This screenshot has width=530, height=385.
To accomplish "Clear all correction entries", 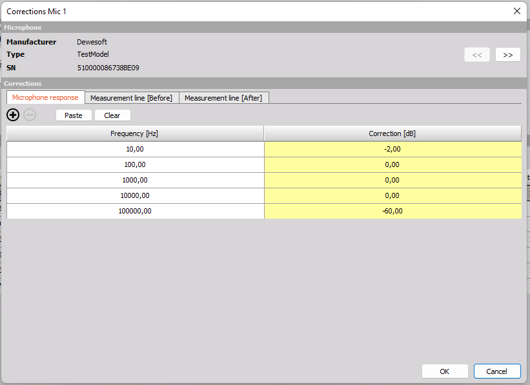I will pyautogui.click(x=112, y=115).
